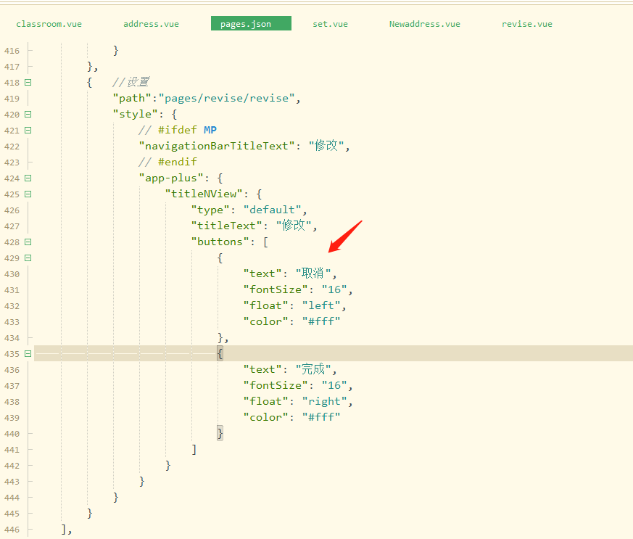Fold the #ifdef MP block at line 421
The width and height of the screenshot is (633, 539).
click(x=28, y=131)
